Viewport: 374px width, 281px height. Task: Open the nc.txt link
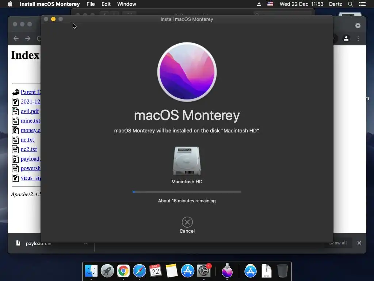coord(27,140)
